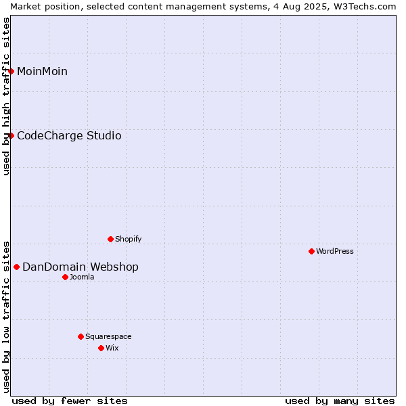406x406 pixels.
Task: Click the CodeCharge Studio red marker
Action: point(11,136)
